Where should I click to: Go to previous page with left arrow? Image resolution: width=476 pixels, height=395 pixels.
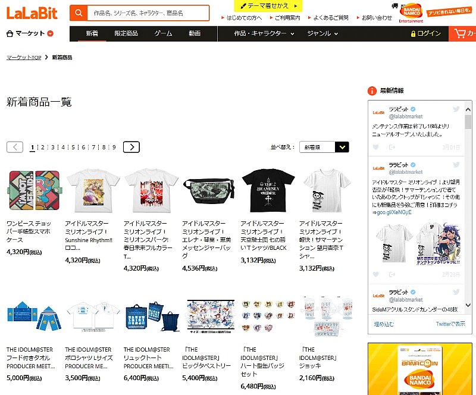tap(15, 148)
